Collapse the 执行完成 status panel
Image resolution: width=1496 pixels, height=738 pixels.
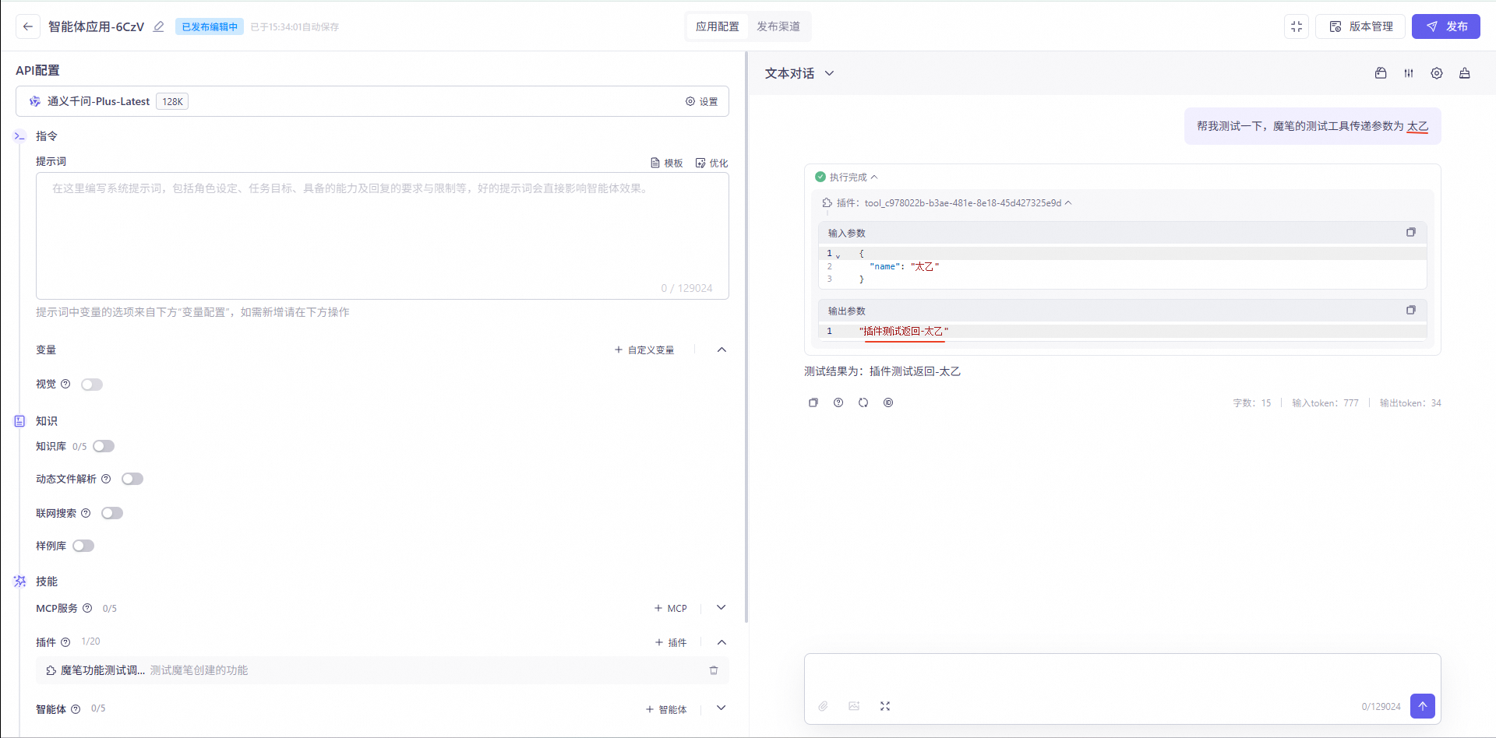874,177
